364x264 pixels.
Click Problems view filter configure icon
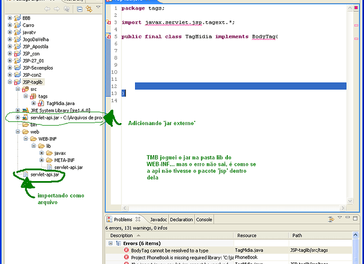click(331, 219)
